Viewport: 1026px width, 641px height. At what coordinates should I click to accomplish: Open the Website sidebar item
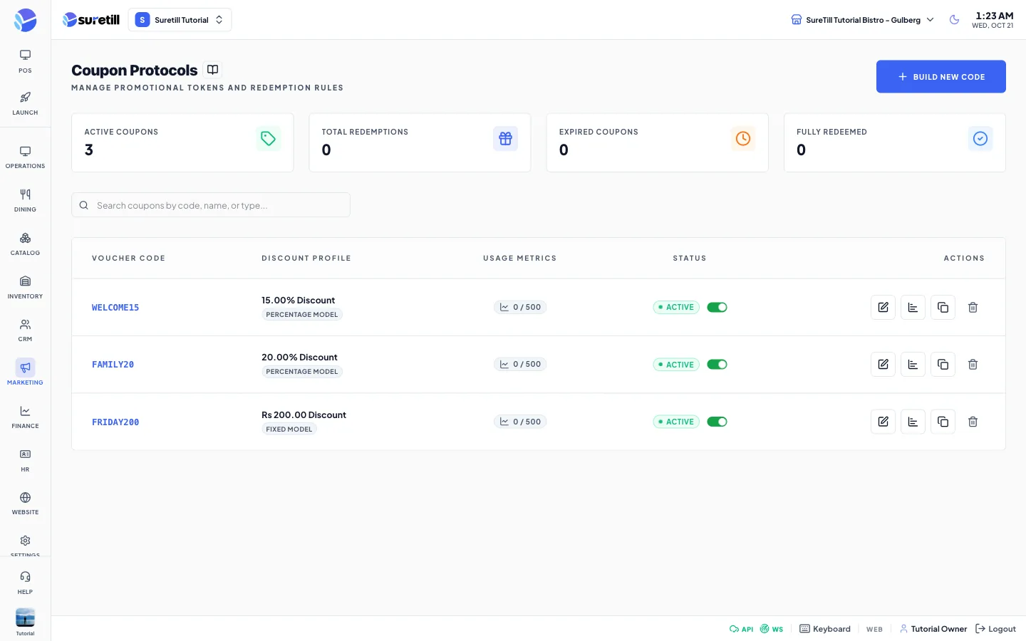click(x=25, y=504)
